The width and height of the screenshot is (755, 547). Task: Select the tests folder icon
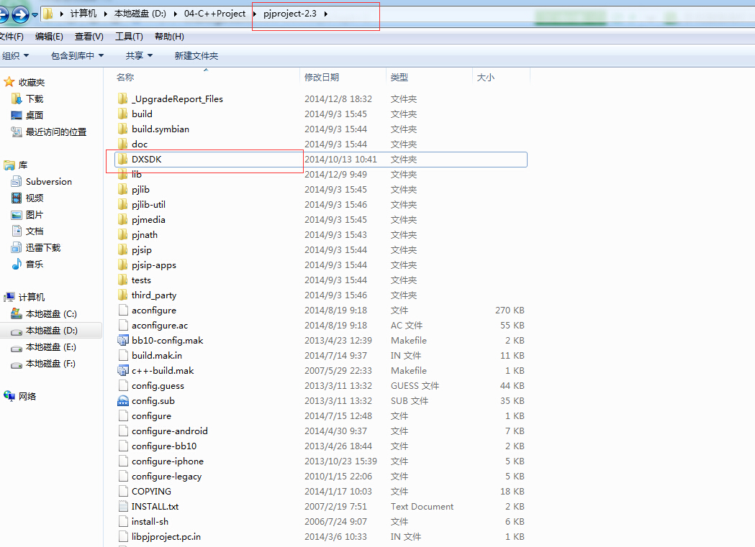coord(123,280)
